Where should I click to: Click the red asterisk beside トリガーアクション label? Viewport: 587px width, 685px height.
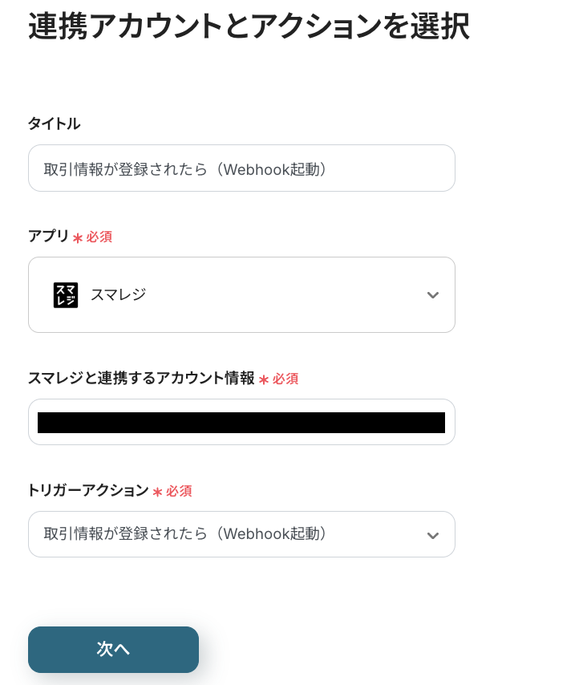(157, 492)
